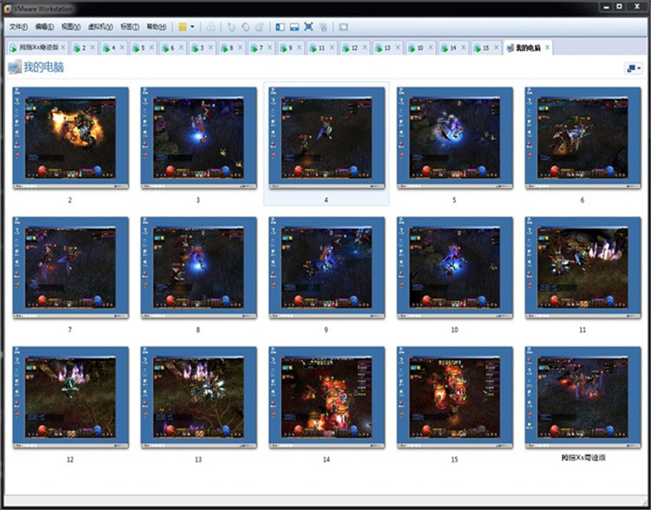Viewport: 651px width, 510px height.
Task: Click the revert to snapshot toolbar icon
Action: coord(246,27)
